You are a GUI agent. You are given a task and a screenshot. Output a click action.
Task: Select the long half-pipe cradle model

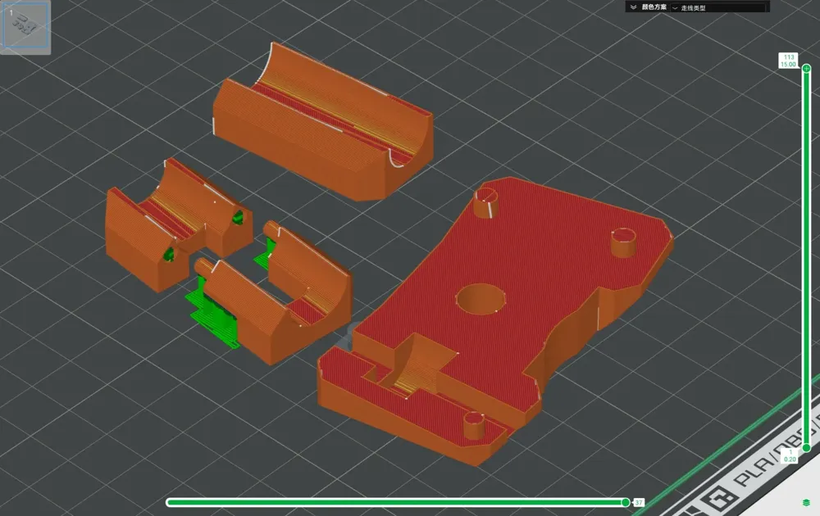[x=322, y=124]
